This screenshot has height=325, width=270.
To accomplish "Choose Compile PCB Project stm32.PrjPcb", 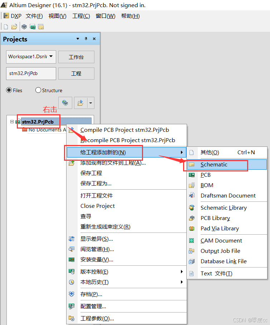I will tap(124, 130).
